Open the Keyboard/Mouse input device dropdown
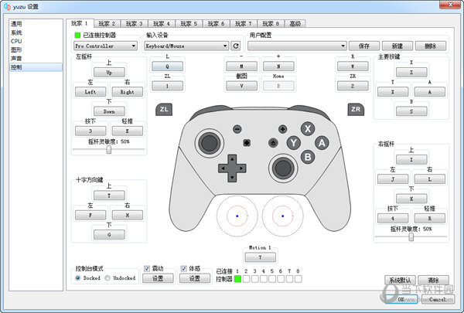The height and width of the screenshot is (313, 464). point(186,46)
